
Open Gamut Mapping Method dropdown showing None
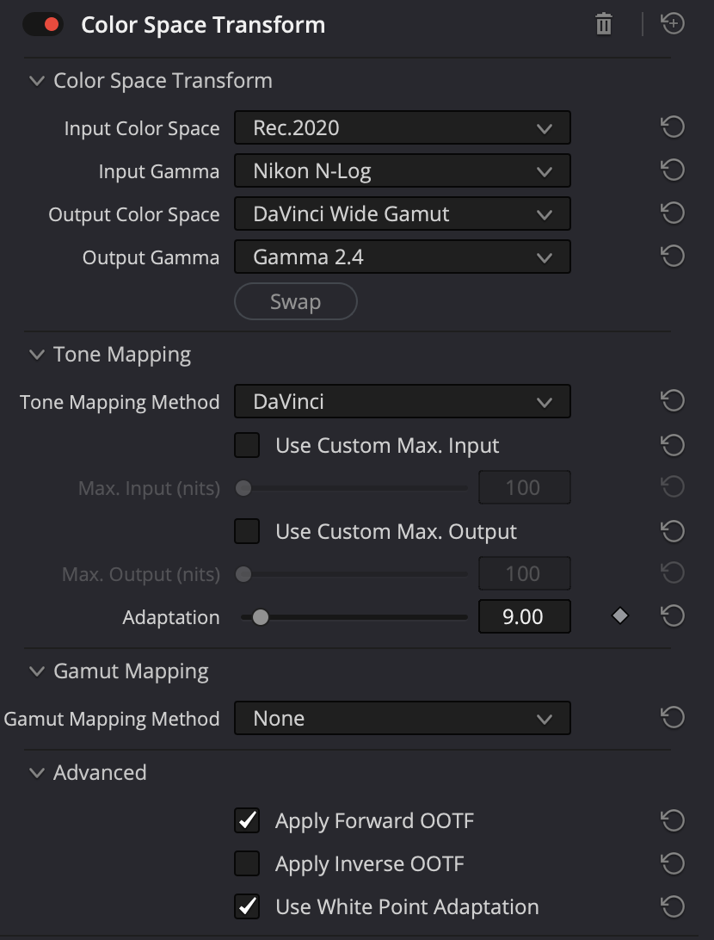(x=402, y=718)
